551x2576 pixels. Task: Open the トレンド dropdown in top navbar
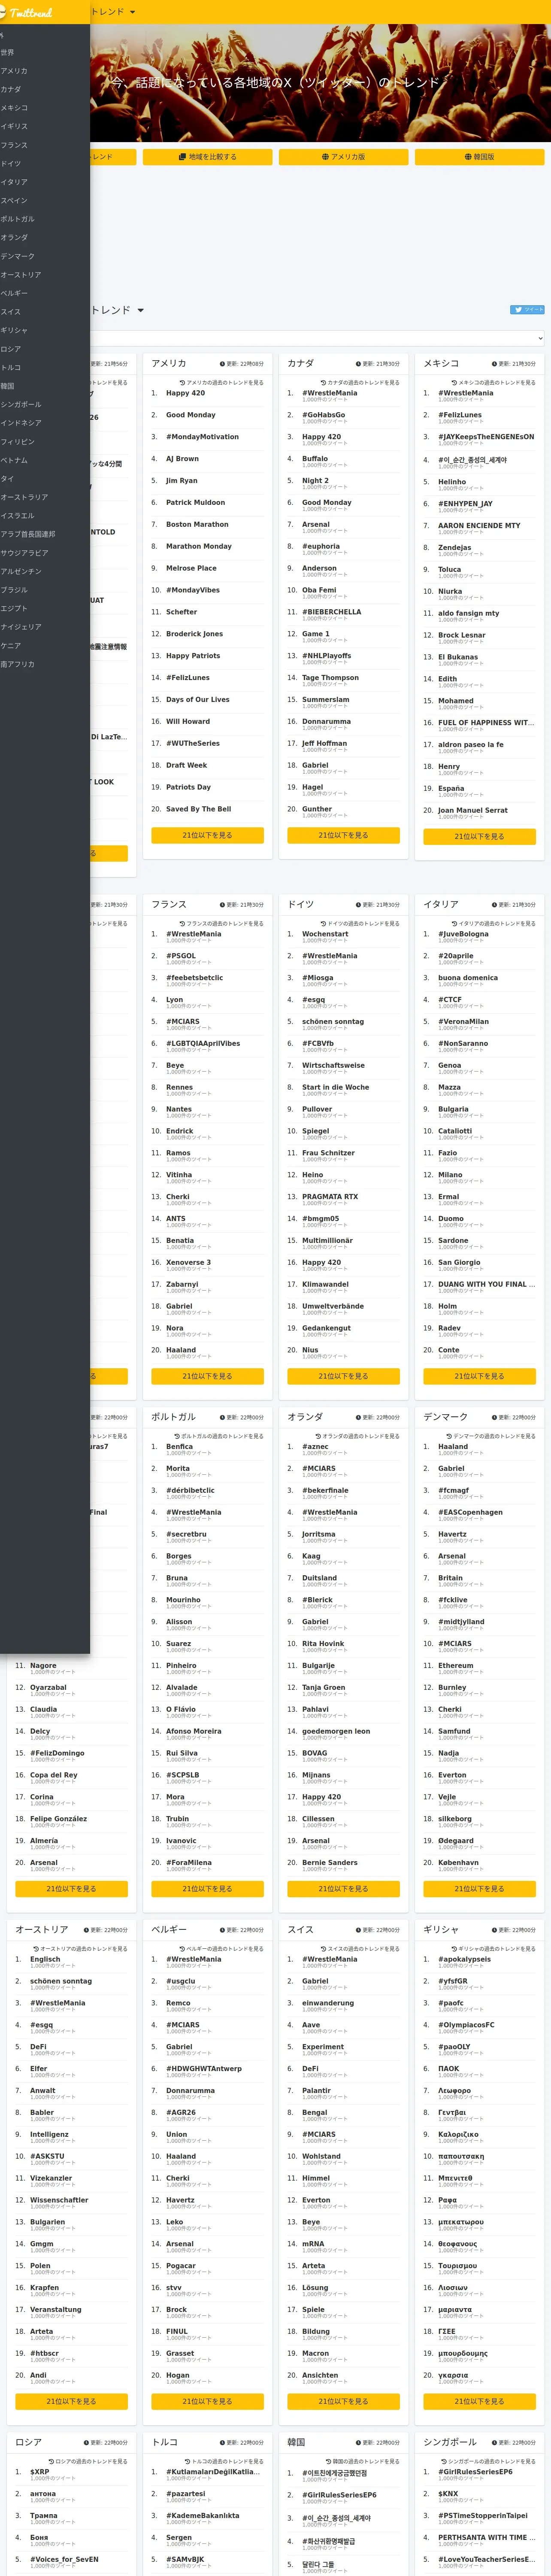[x=113, y=12]
